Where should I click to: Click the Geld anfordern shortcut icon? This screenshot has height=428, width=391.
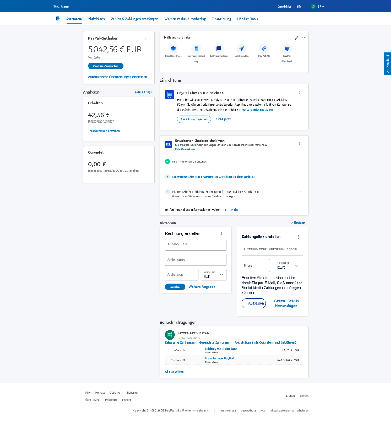(219, 49)
